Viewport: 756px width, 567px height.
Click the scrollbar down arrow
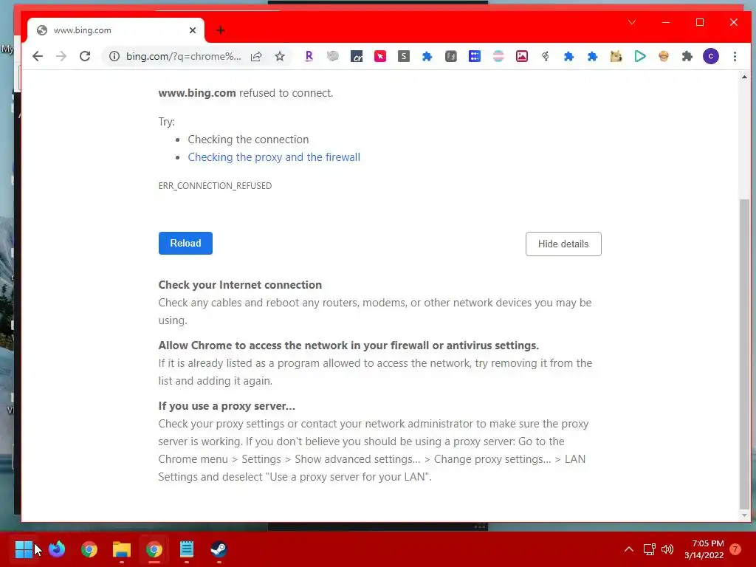[744, 515]
